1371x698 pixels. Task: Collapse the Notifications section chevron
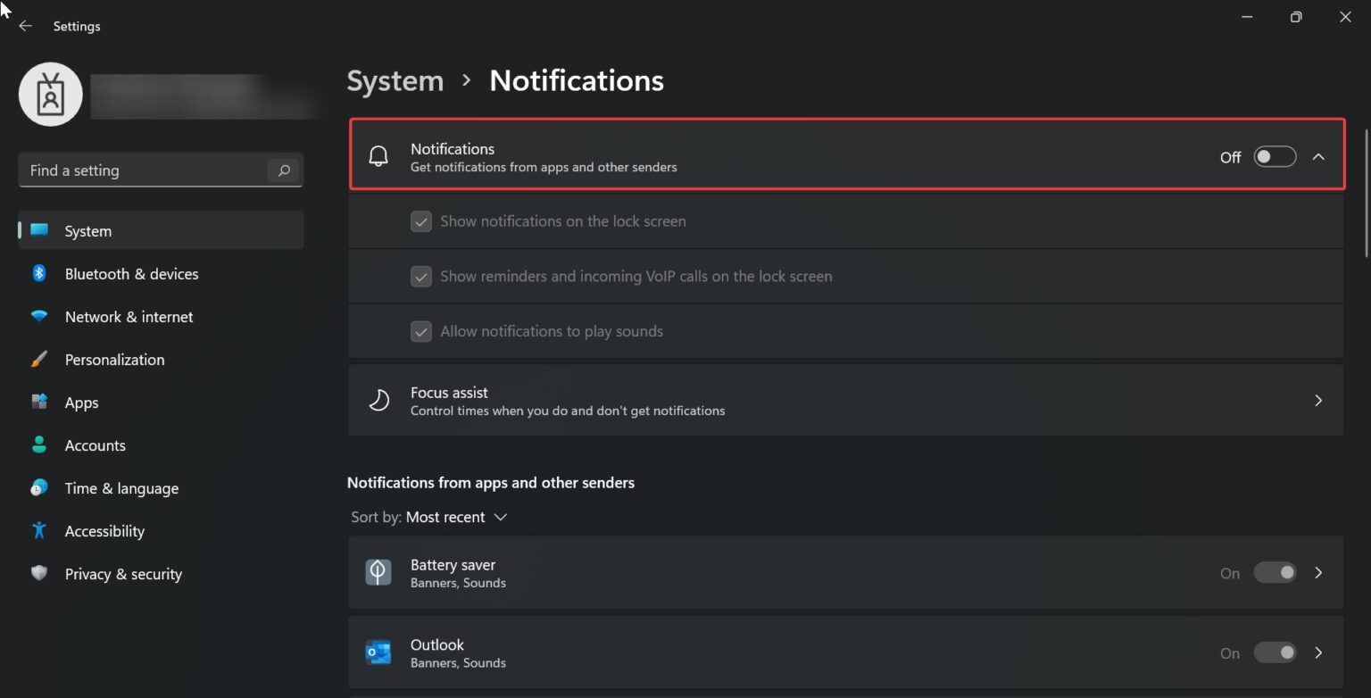(x=1318, y=156)
